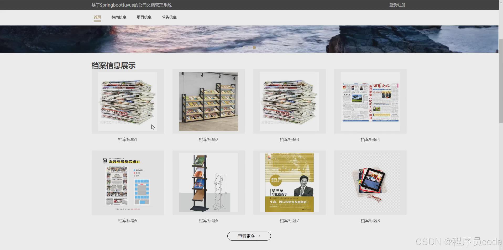Click the 档案标题8 caption text
Viewport: 503px width, 250px height.
coord(370,221)
